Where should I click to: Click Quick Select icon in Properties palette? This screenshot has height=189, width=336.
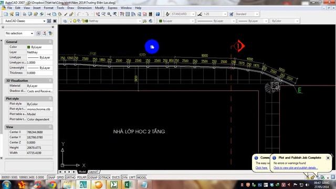tap(50, 34)
